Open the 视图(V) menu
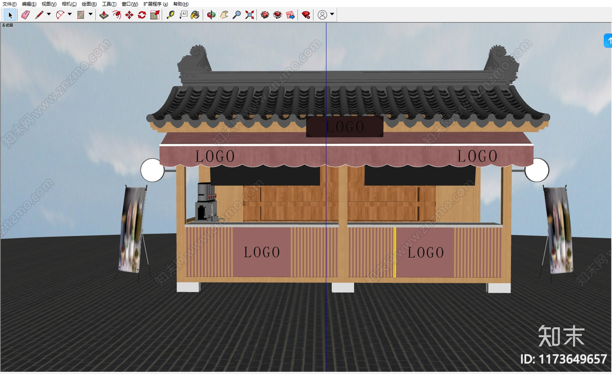Image resolution: width=612 pixels, height=374 pixels. (x=49, y=4)
